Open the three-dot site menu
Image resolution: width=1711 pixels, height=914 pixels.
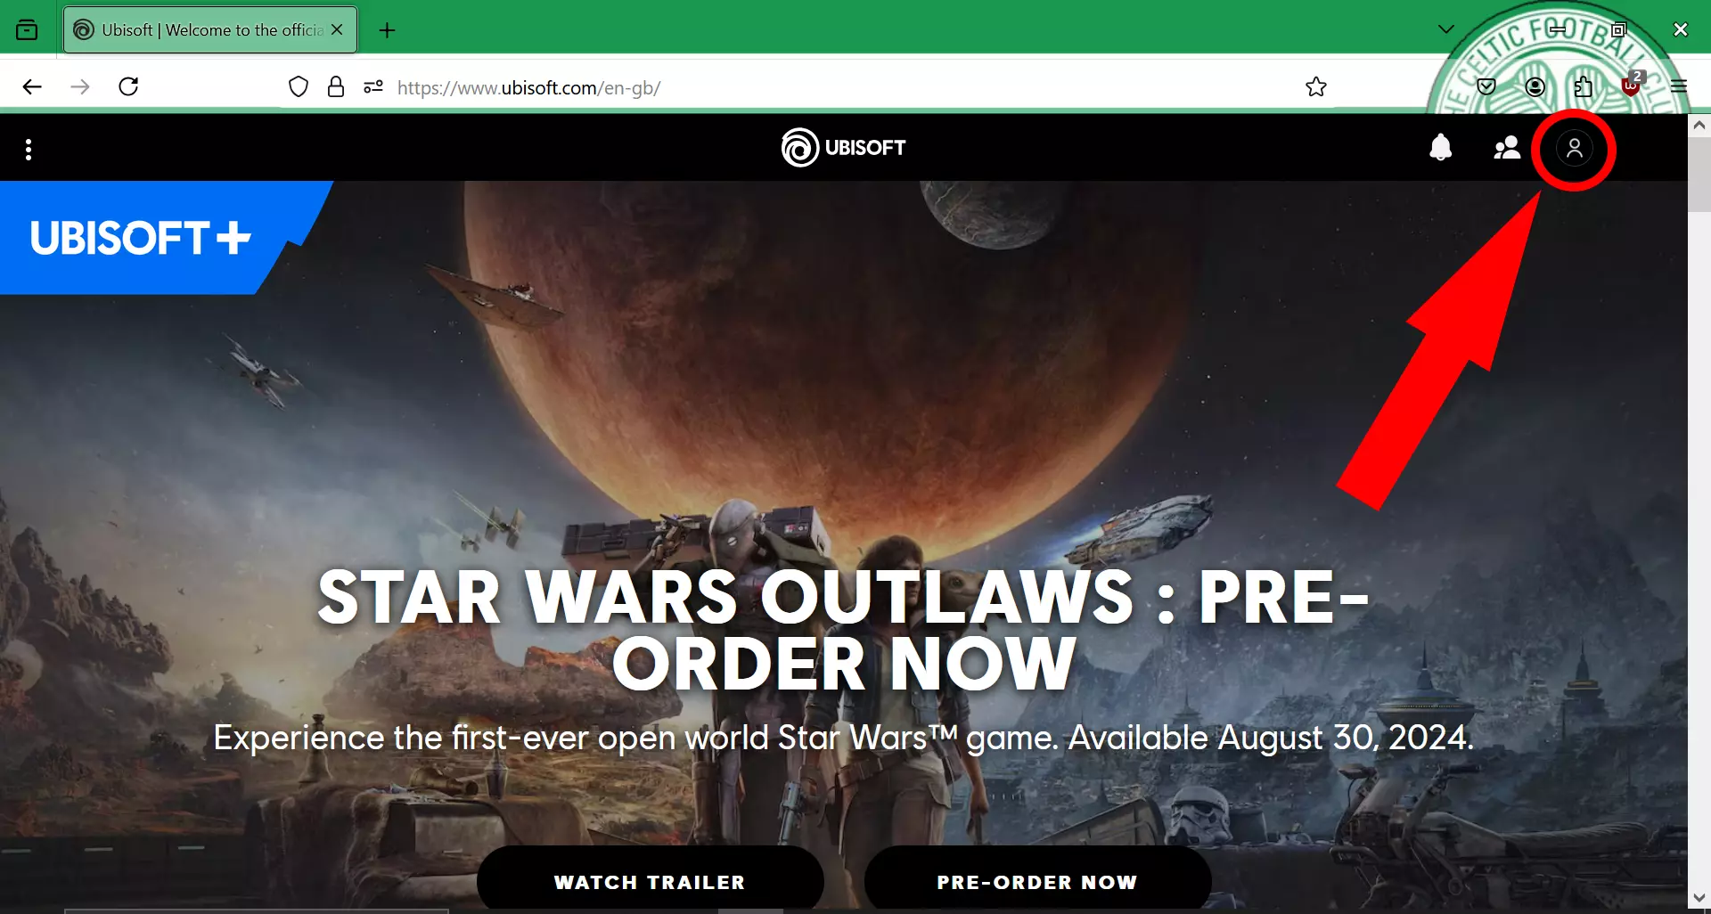point(29,150)
